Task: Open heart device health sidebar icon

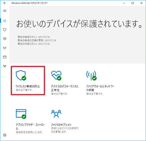Action: [x=5, y=39]
